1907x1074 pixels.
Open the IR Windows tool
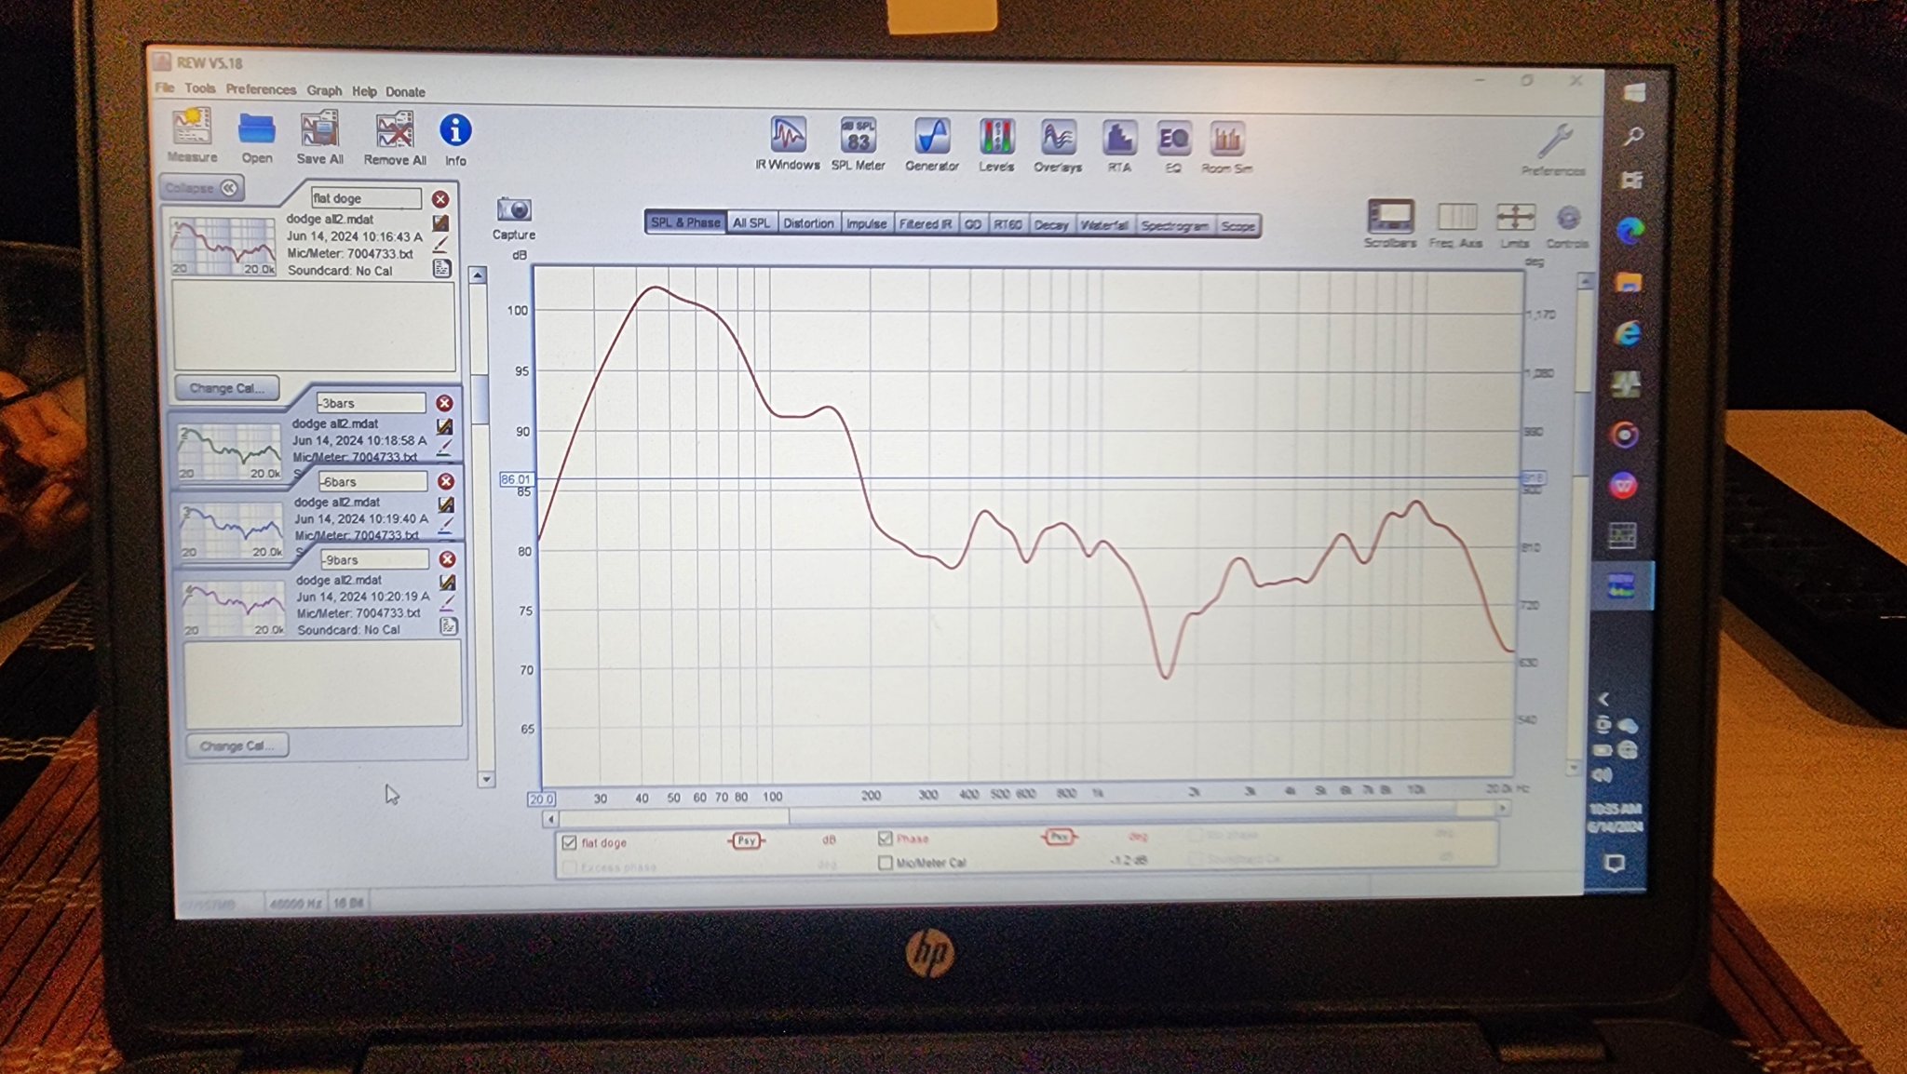(x=788, y=135)
